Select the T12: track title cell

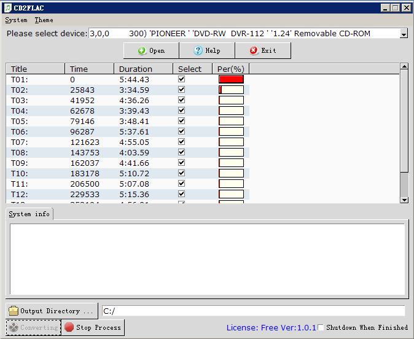19,194
